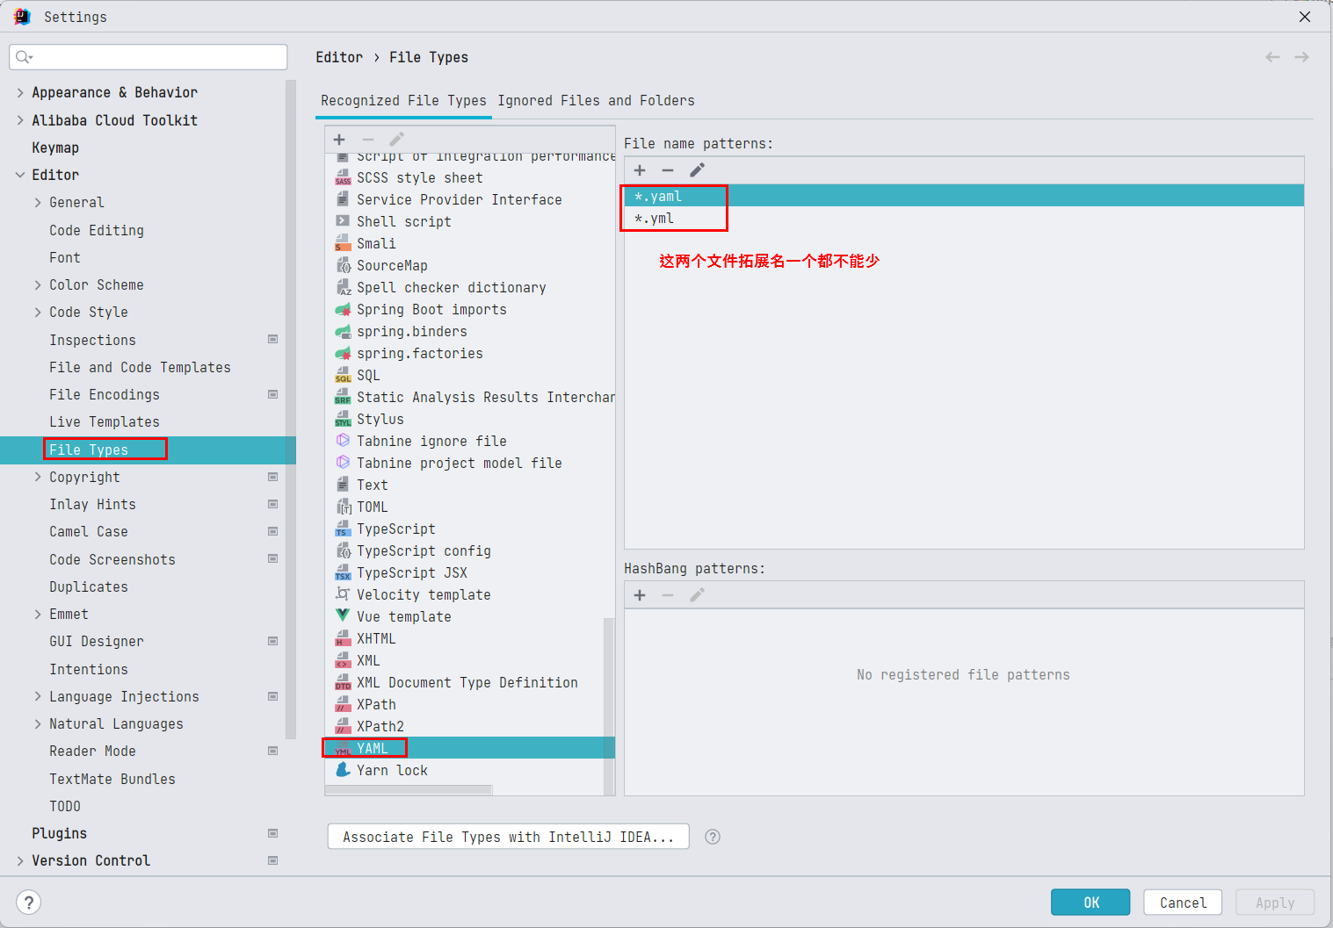Click Editor in the breadcrumb

point(339,57)
